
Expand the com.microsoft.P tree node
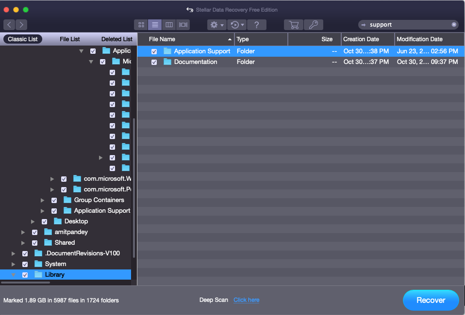click(x=52, y=189)
